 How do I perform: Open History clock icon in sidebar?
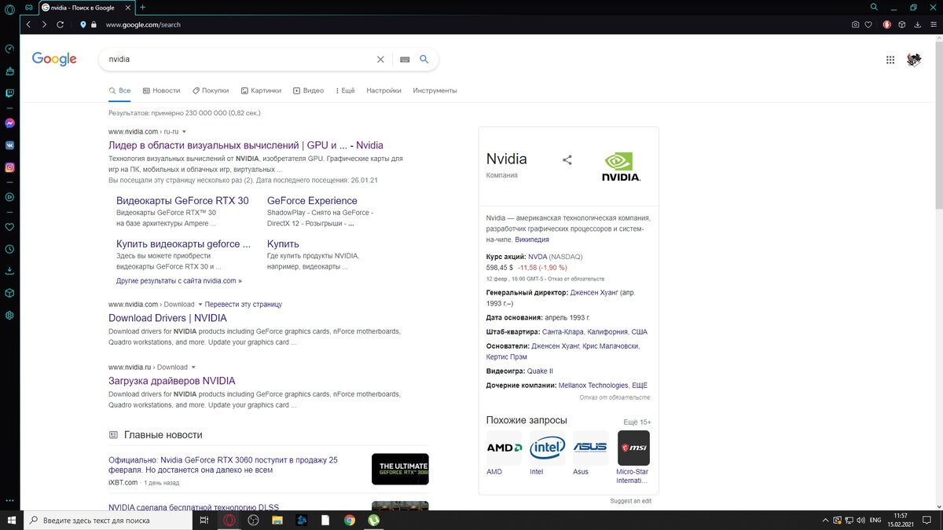(9, 249)
